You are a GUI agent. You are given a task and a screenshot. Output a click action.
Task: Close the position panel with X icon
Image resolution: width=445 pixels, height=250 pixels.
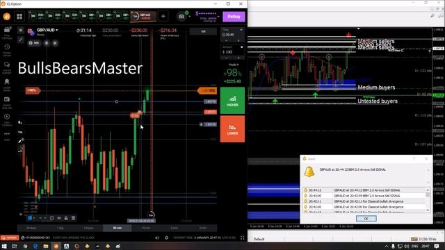tap(21, 31)
